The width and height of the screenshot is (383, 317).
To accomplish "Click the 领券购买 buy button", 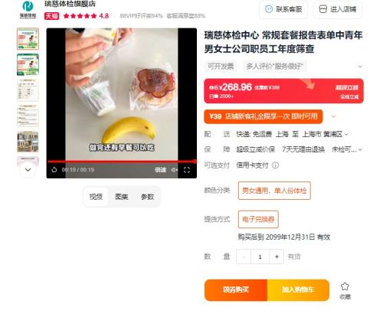I will pos(236,290).
